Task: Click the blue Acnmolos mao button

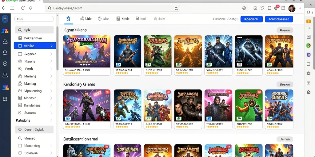Action: coord(279,19)
